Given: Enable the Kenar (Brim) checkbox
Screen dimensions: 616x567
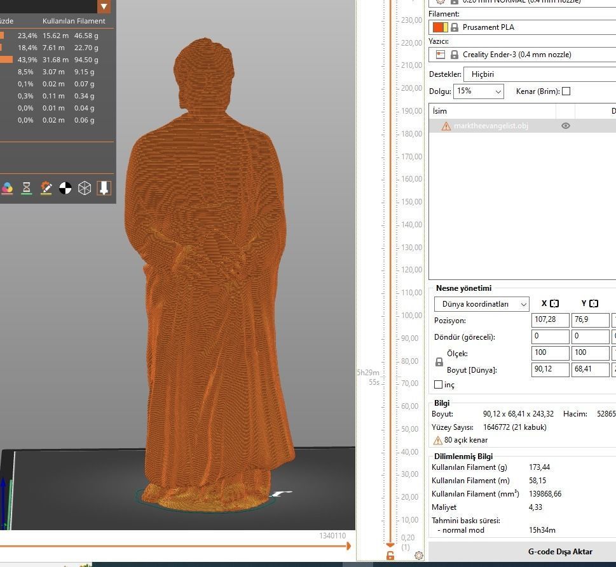Looking at the screenshot, I should pyautogui.click(x=566, y=91).
